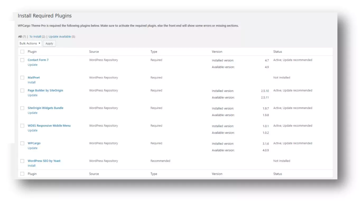This screenshot has width=362, height=204.
Task: Click the Status column header at top
Action: tap(277, 52)
